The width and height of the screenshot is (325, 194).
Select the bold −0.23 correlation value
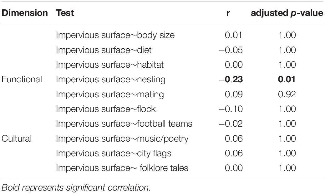[231, 79]
